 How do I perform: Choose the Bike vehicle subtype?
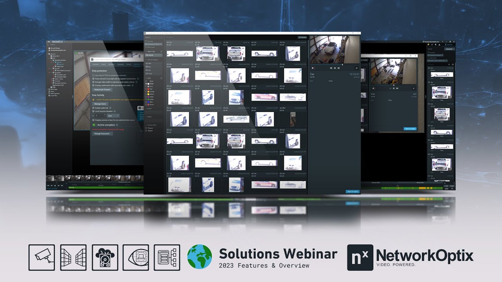click(154, 63)
